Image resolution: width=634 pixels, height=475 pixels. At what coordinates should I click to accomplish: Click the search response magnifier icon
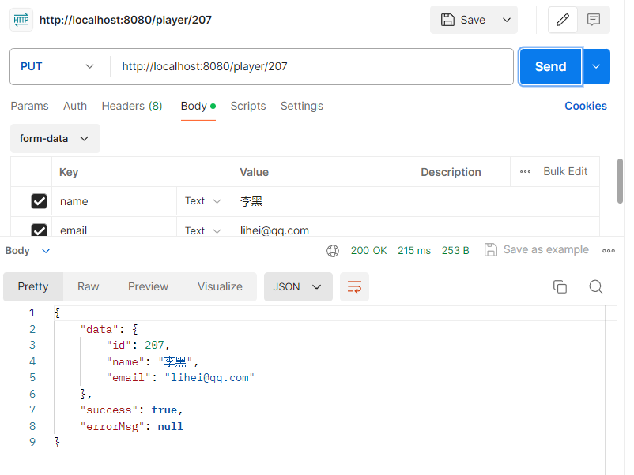[x=595, y=287]
